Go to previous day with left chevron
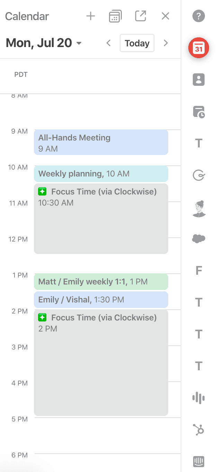 [109, 43]
